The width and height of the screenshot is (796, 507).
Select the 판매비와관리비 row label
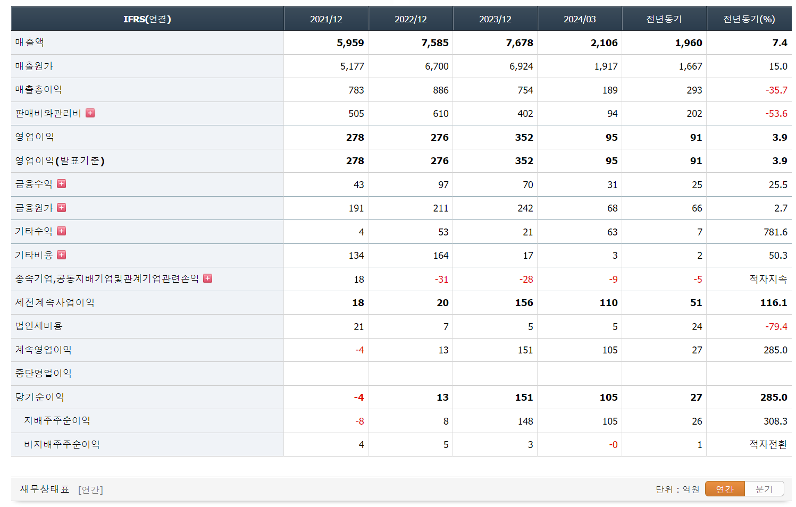tap(48, 113)
